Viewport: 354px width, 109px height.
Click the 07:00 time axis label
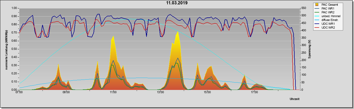click(19, 92)
